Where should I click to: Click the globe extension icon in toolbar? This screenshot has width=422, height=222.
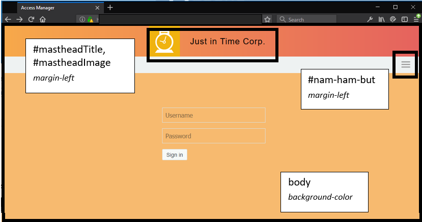pyautogui.click(x=393, y=19)
